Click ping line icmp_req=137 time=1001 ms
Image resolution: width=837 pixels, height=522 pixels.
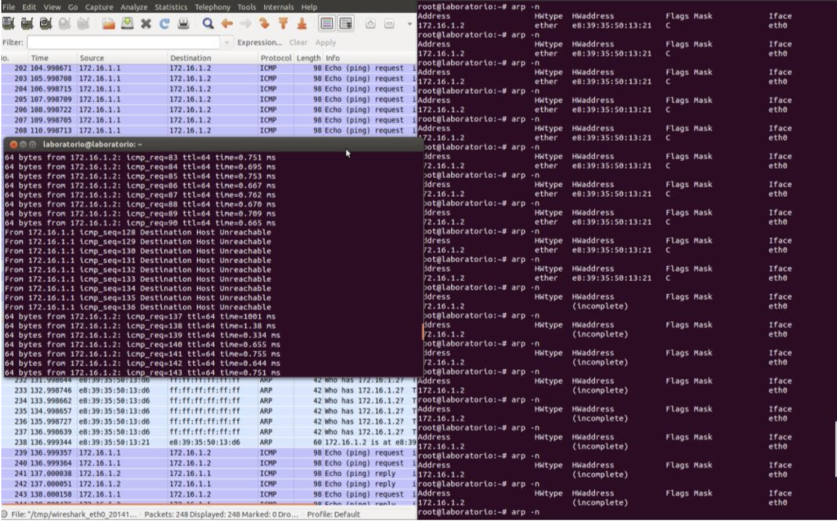click(140, 317)
